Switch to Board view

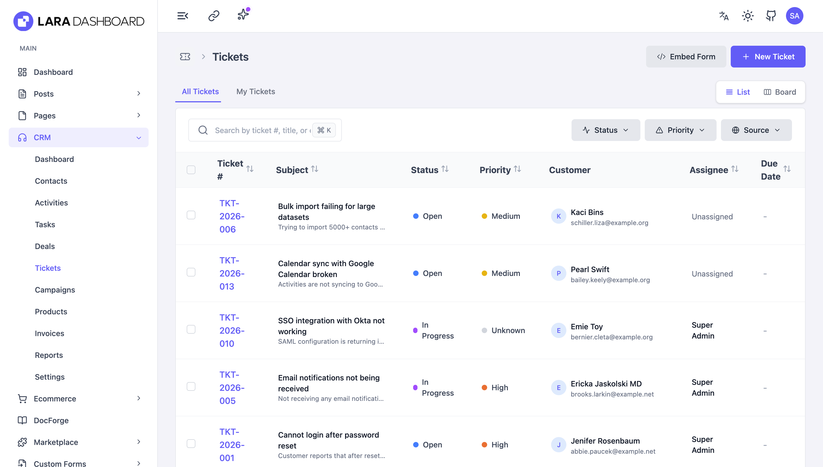781,92
